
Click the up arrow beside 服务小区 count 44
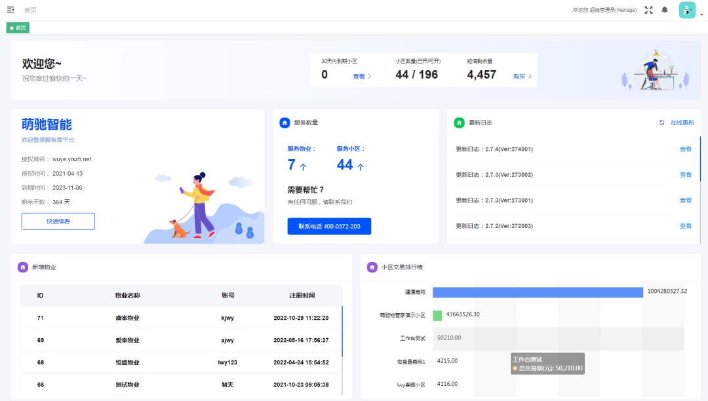361,167
